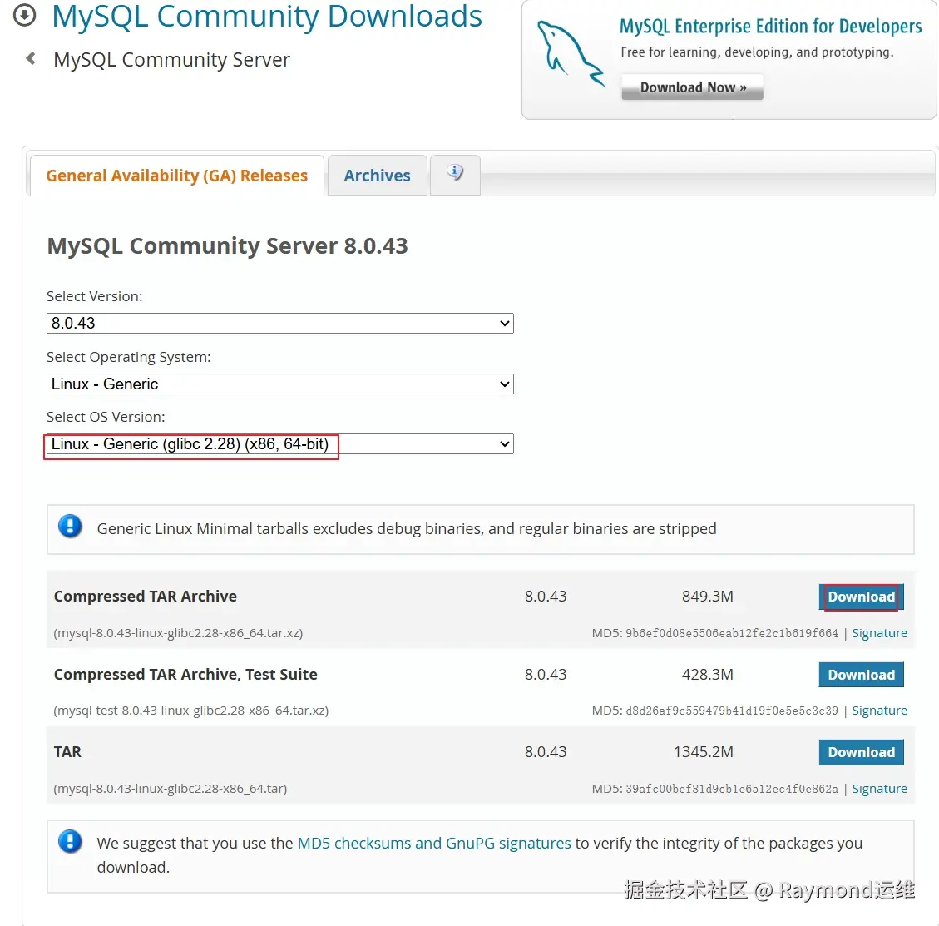939x926 pixels.
Task: Click Generic Linux Minimal tarballs notice text
Action: tap(407, 529)
